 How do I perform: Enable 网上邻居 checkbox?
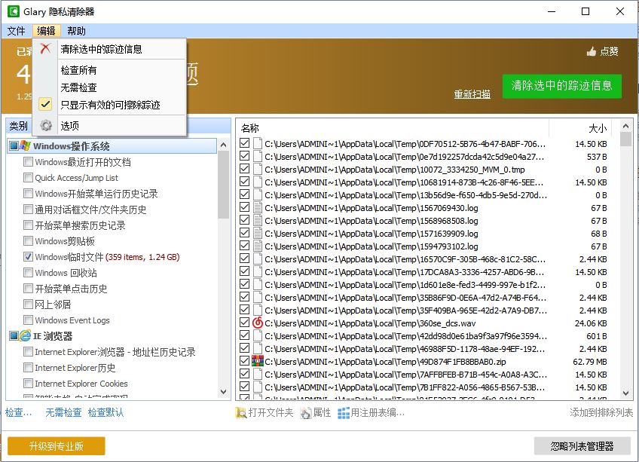[28, 304]
